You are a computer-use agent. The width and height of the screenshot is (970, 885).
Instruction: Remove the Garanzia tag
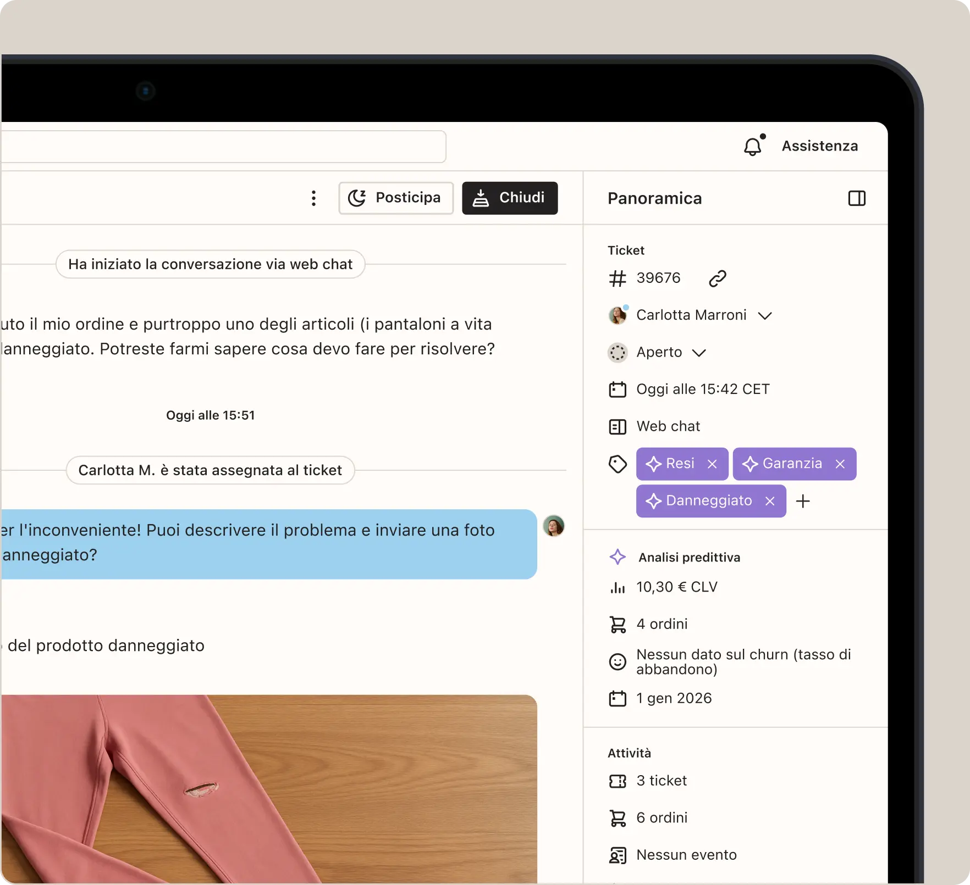pos(840,464)
